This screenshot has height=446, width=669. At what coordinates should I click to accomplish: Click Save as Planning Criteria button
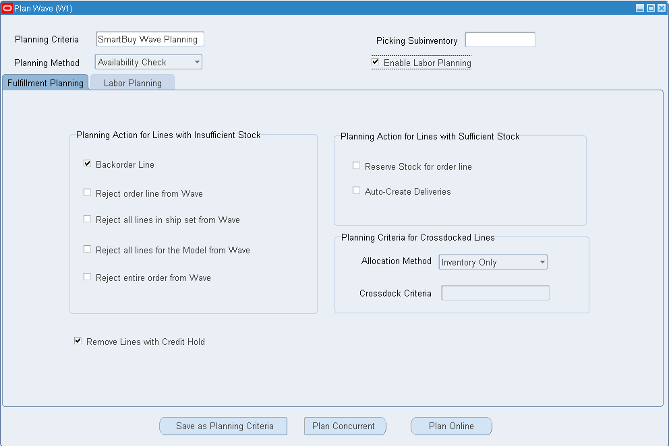click(x=224, y=426)
